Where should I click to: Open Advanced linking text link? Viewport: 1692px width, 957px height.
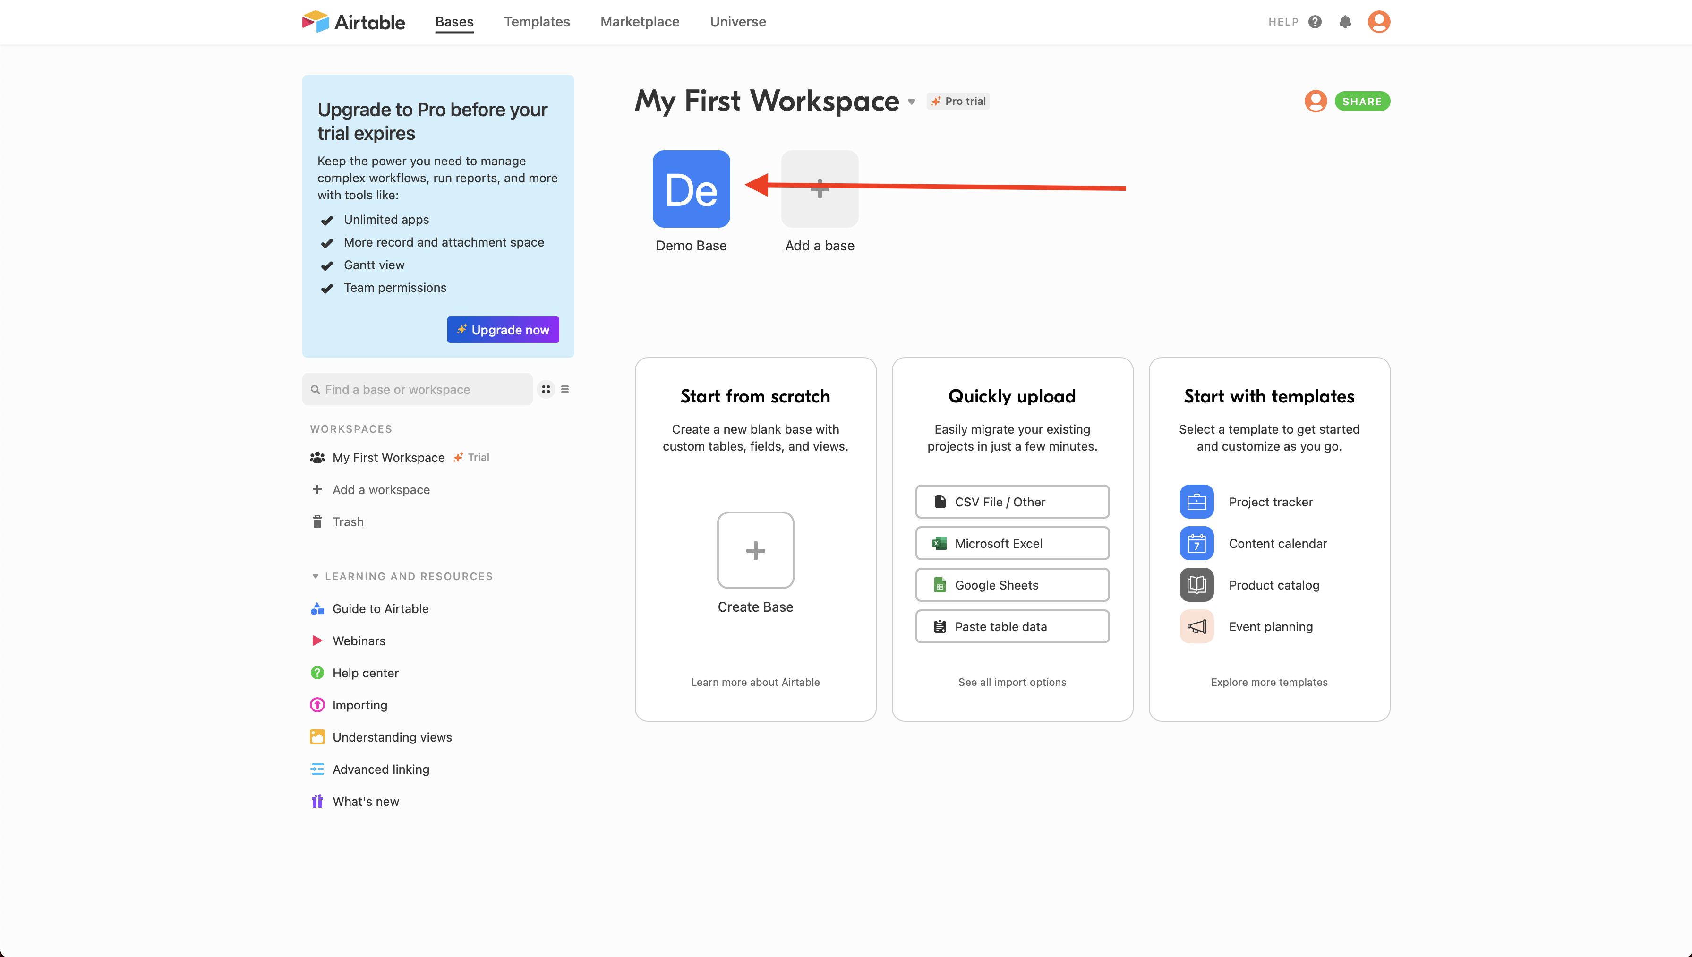click(x=380, y=769)
